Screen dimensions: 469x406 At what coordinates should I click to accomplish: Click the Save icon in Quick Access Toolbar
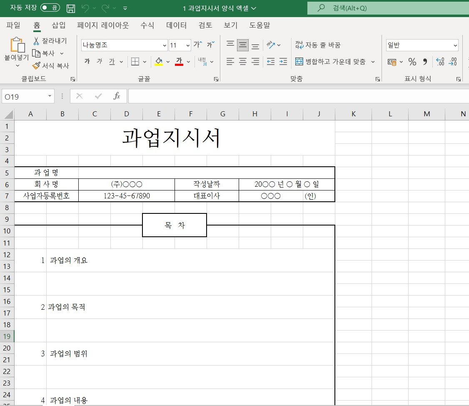[70, 8]
